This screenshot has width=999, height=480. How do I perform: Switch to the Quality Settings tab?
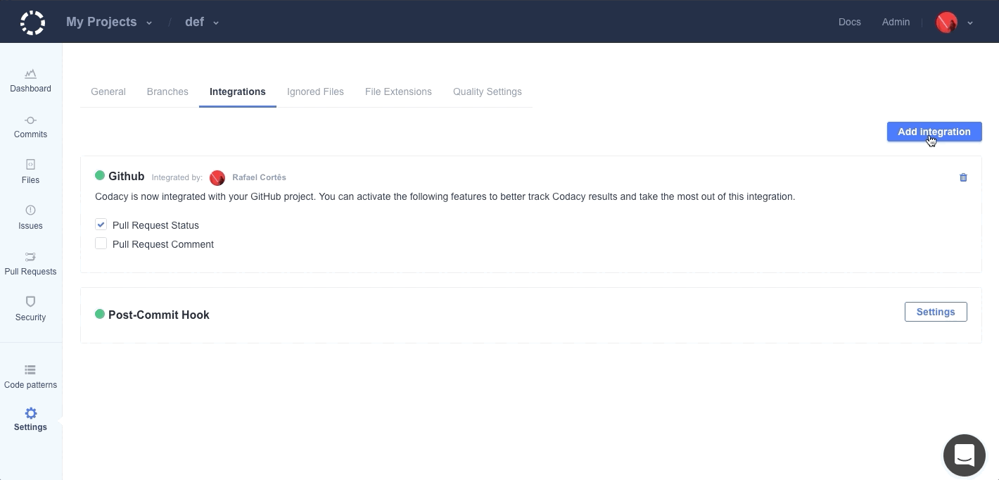click(x=487, y=91)
